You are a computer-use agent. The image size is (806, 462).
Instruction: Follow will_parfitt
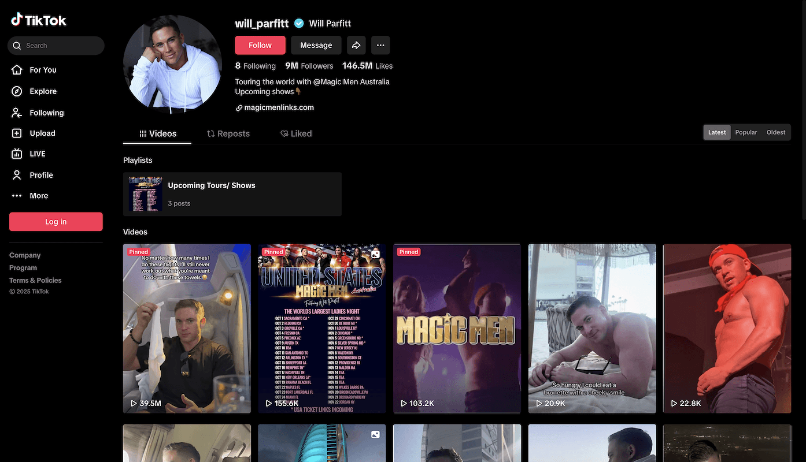click(260, 45)
